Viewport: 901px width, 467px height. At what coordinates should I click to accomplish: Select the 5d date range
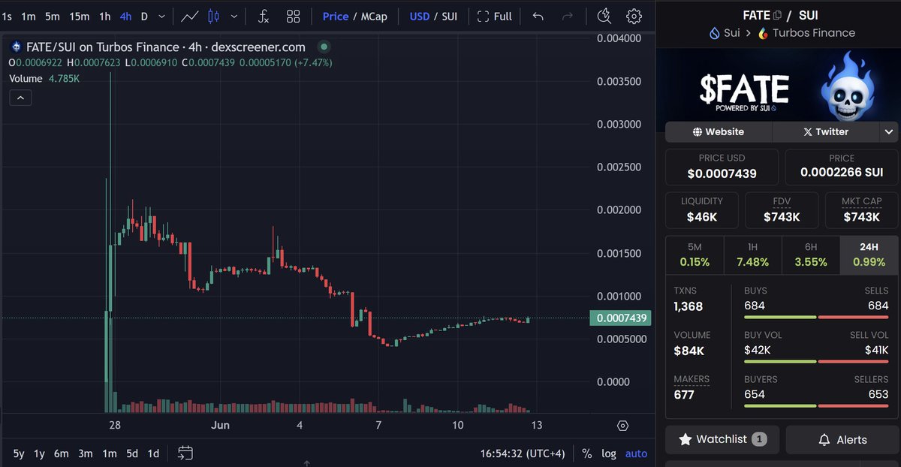tap(132, 453)
